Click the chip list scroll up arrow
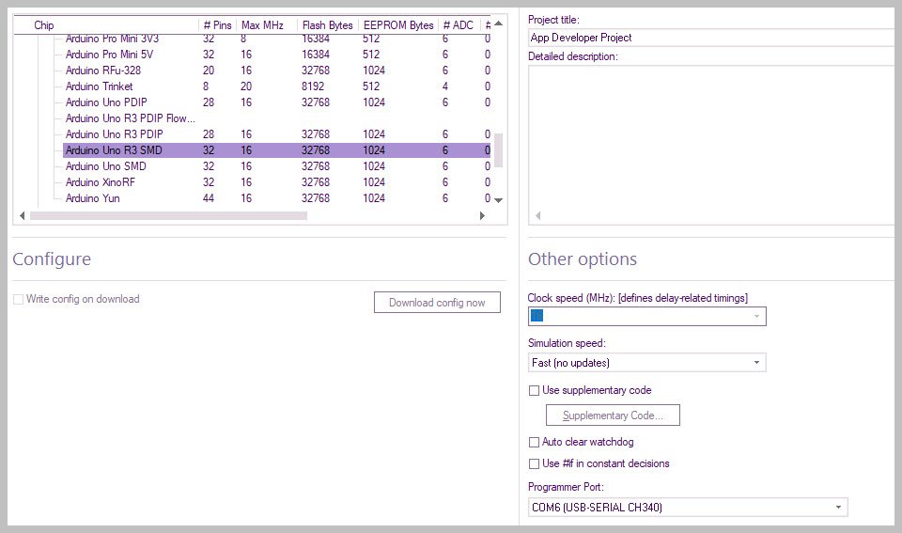902x533 pixels. [x=499, y=24]
